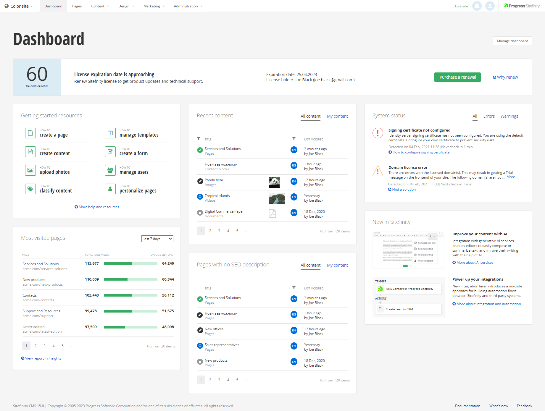Expand the Administration menu

point(188,6)
